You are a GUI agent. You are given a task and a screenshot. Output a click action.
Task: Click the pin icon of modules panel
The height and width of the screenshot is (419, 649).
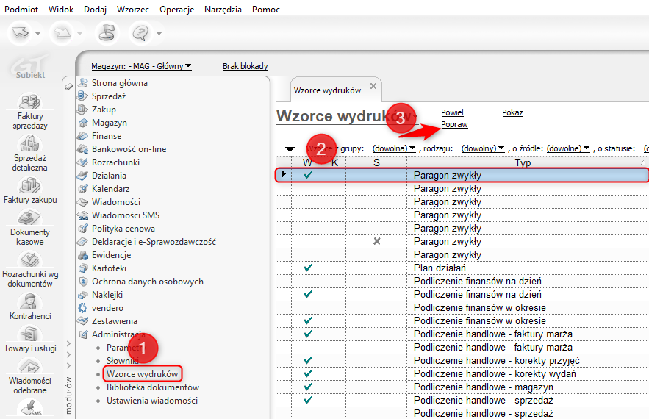pyautogui.click(x=68, y=87)
